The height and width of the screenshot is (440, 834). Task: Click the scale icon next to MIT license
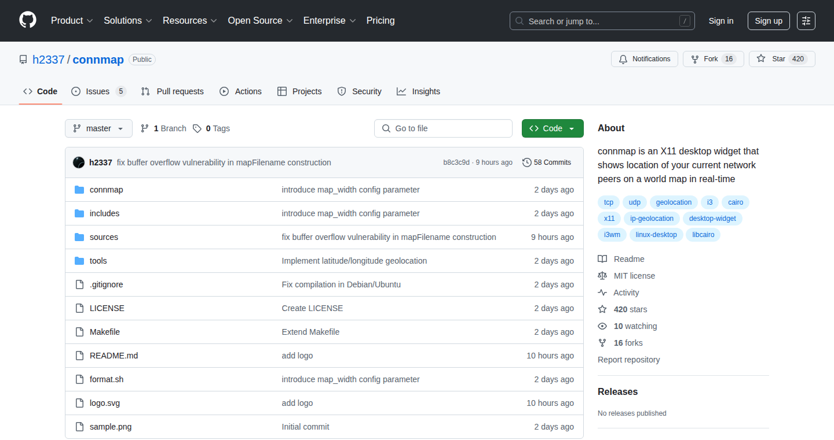(x=602, y=276)
